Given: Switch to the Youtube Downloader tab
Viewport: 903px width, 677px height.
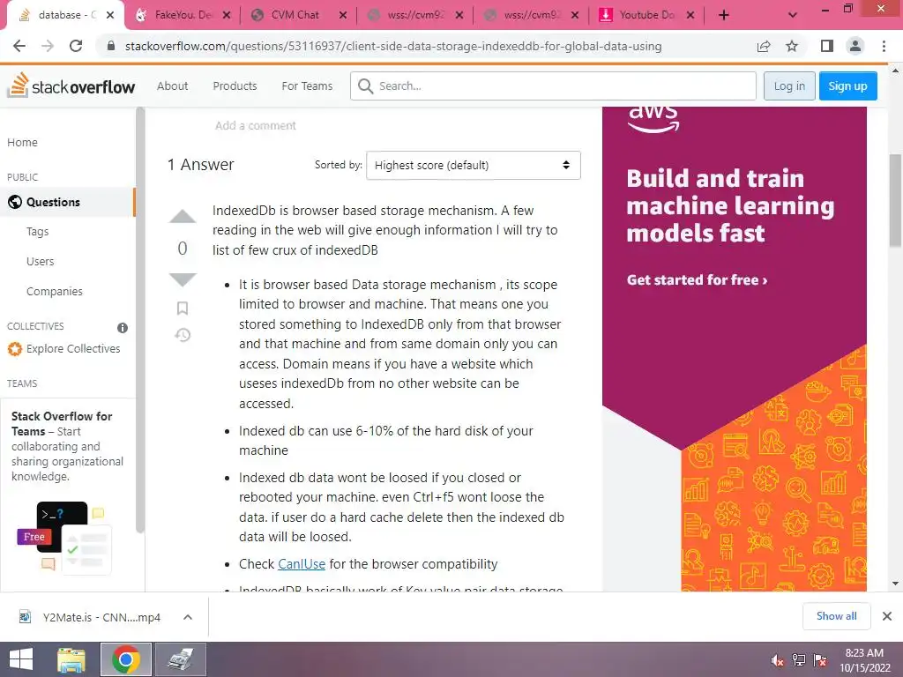Looking at the screenshot, I should (x=646, y=15).
